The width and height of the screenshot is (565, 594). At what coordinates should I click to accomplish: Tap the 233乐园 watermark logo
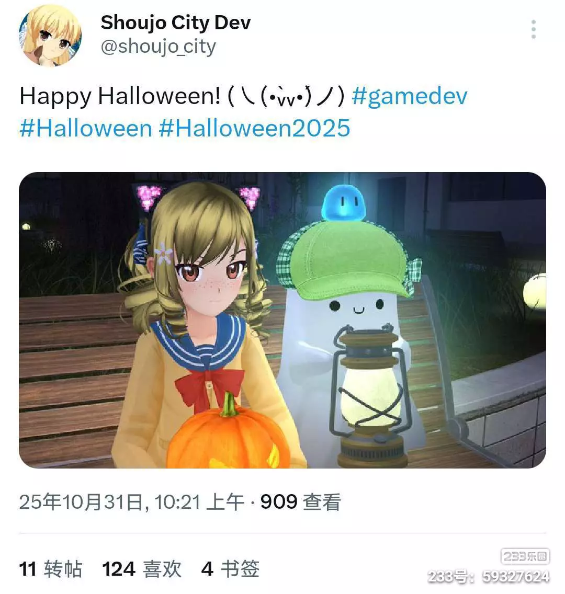pyautogui.click(x=525, y=556)
